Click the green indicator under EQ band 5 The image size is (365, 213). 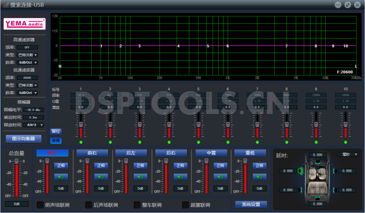coord(198,142)
